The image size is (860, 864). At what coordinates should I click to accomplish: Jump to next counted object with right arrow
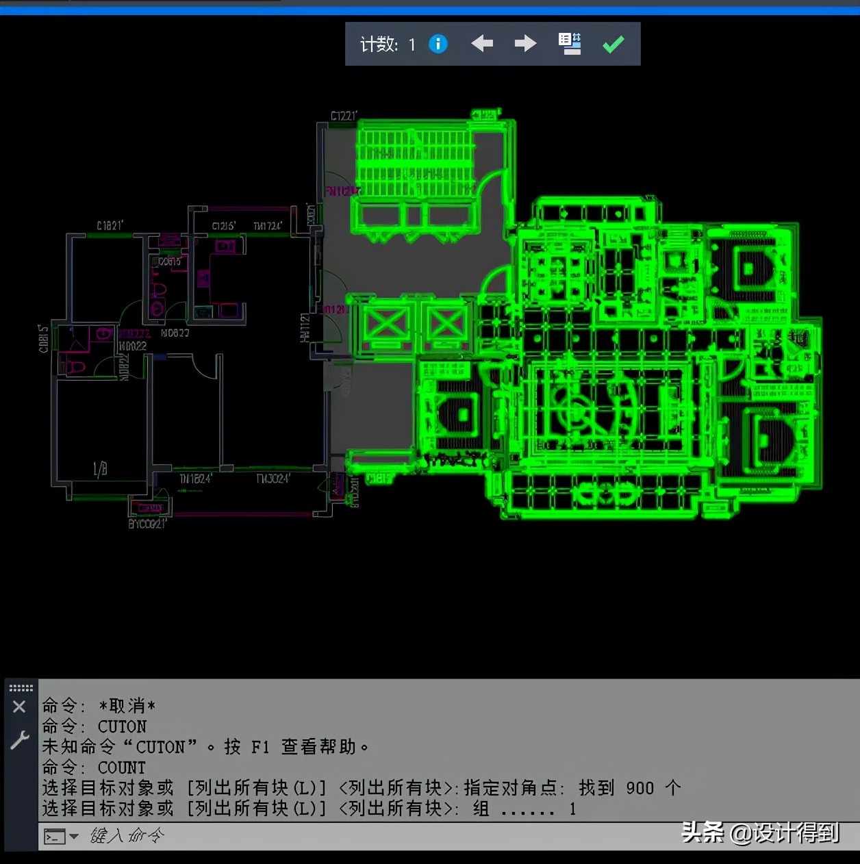(x=525, y=44)
